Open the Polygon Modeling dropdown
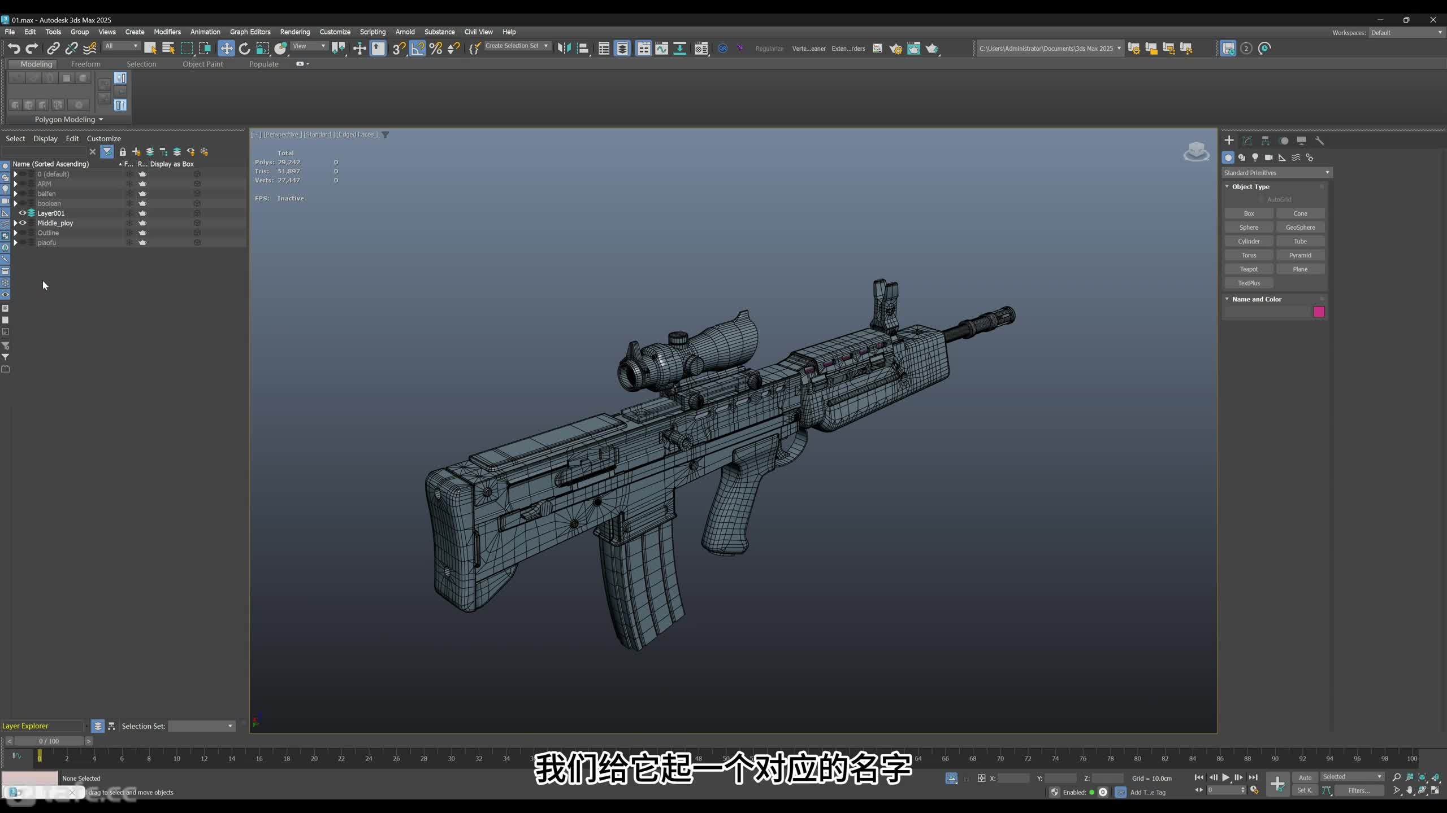 click(x=68, y=119)
